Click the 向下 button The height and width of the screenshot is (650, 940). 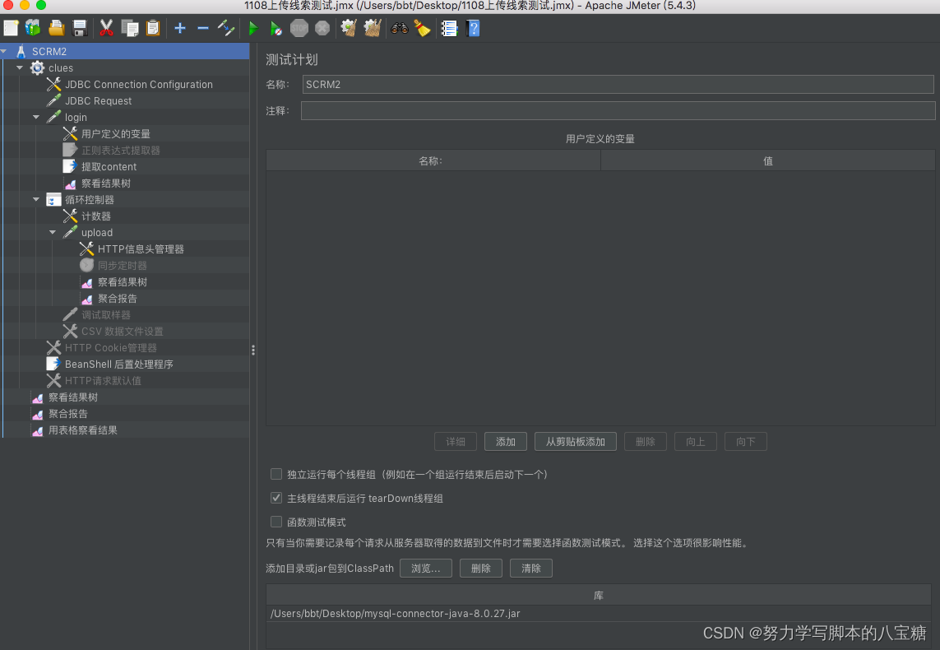[x=746, y=441]
